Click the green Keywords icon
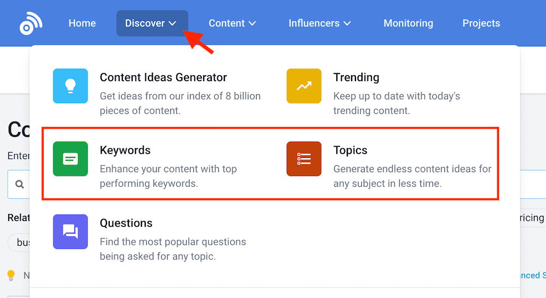This screenshot has height=298, width=546. 70,159
